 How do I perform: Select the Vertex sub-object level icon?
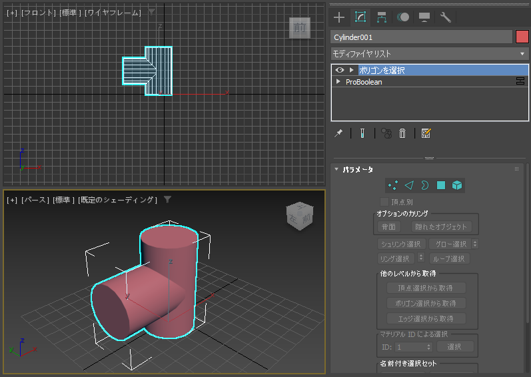pos(393,185)
